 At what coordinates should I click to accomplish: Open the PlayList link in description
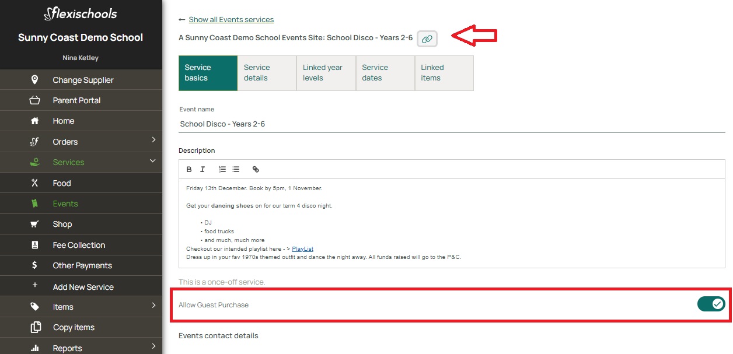(302, 249)
